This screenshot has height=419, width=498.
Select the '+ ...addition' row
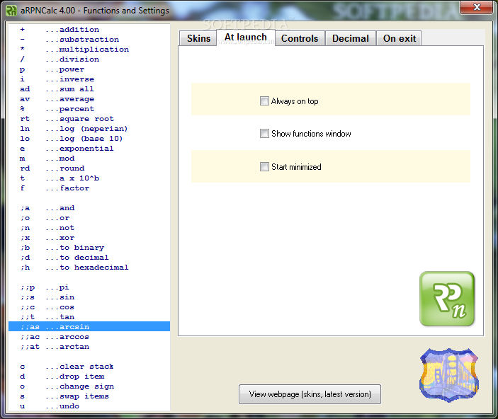point(89,30)
